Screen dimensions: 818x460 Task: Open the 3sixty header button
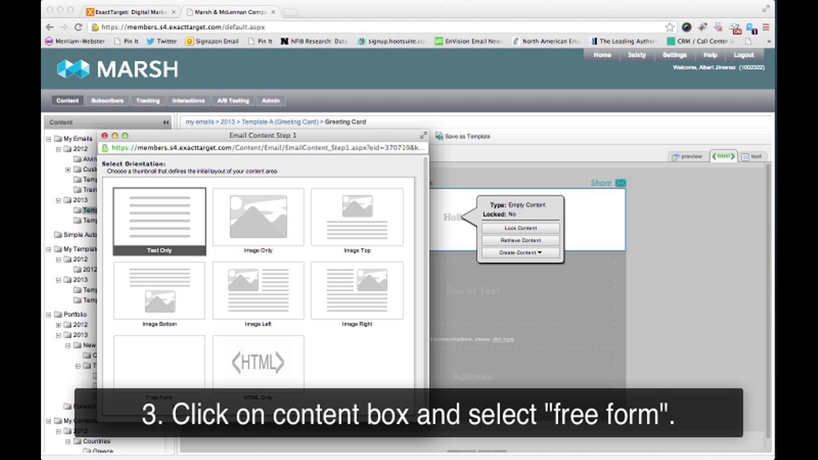pyautogui.click(x=637, y=55)
